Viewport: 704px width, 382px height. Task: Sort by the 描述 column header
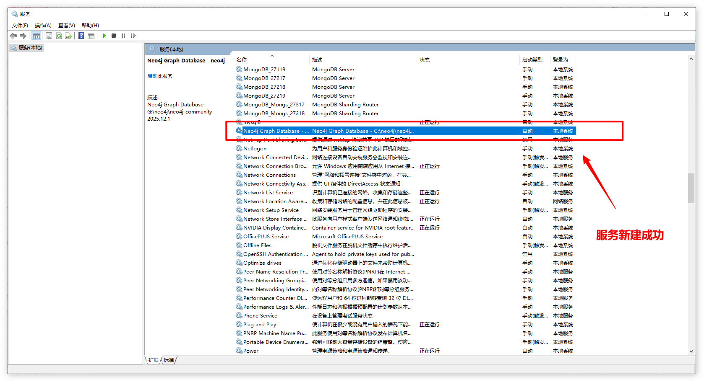click(317, 60)
